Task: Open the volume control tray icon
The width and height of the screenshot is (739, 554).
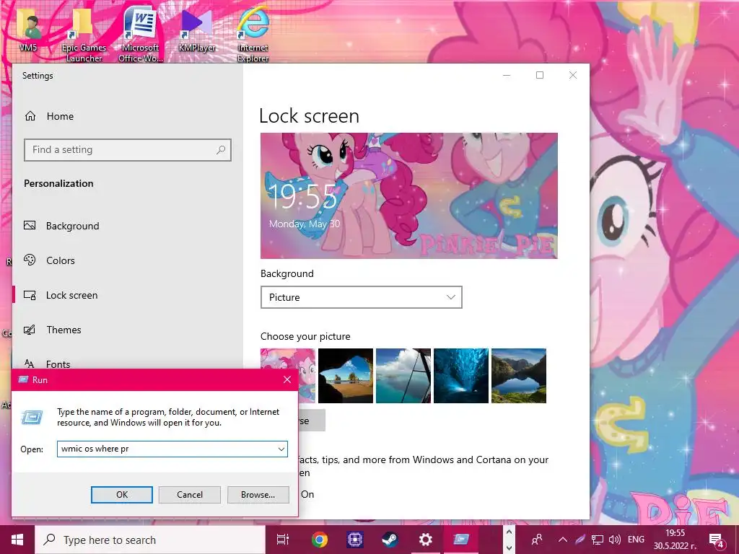Action: click(x=615, y=540)
